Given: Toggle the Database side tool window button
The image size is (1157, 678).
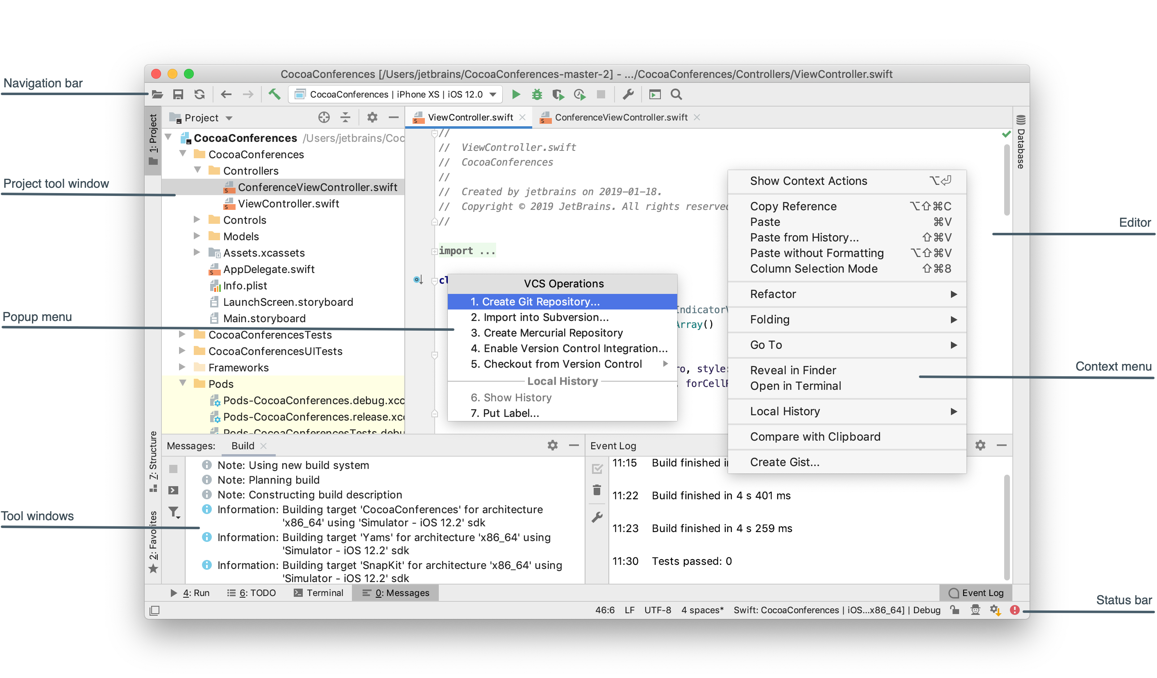Looking at the screenshot, I should [x=1021, y=141].
